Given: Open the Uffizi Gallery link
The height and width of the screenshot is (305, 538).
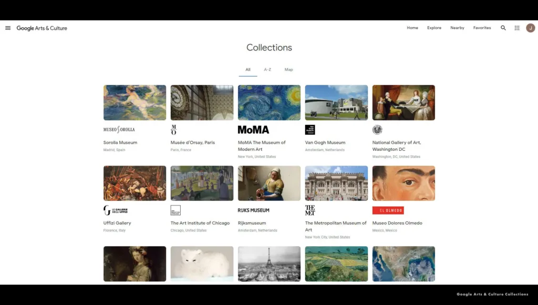Looking at the screenshot, I should click(x=117, y=223).
